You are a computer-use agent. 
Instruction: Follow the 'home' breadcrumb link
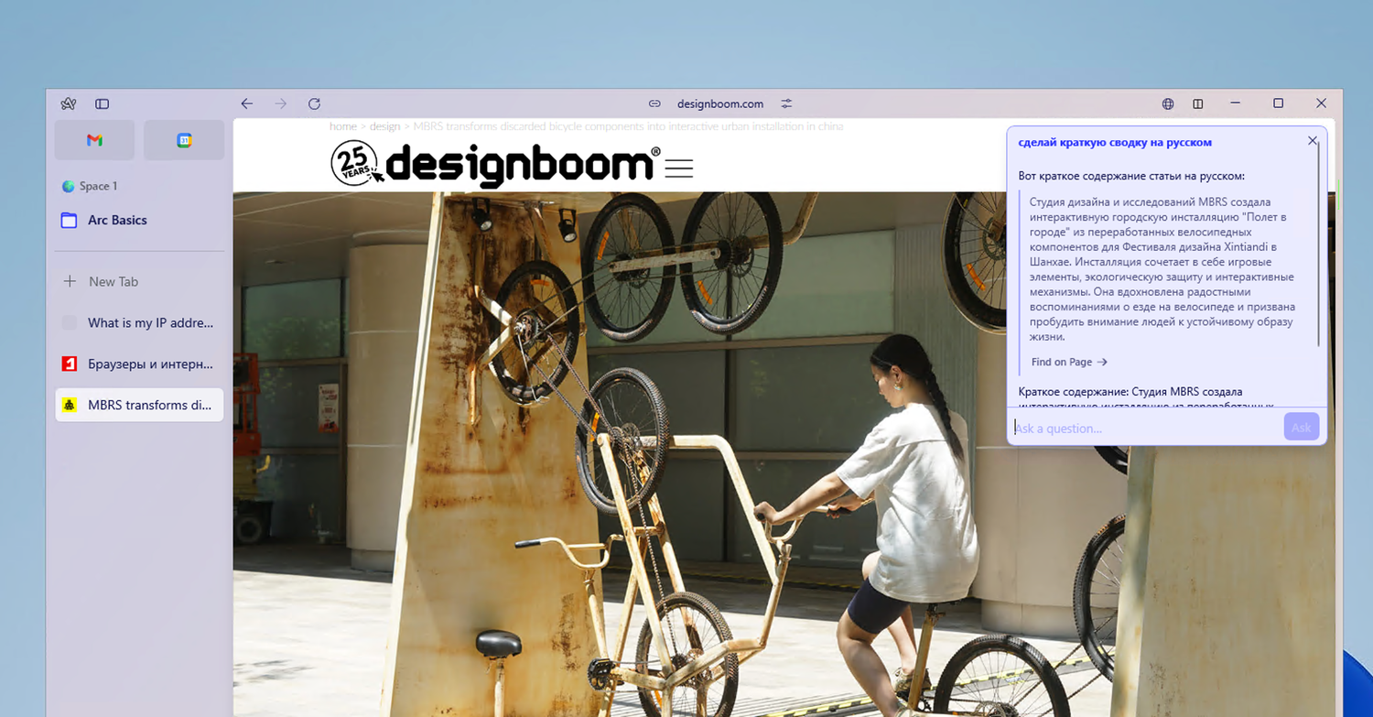[x=343, y=126]
